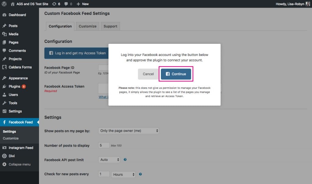This screenshot has height=184, width=312.
Task: Click the Settings sliders icon in sidebar
Action: pyautogui.click(x=4, y=111)
